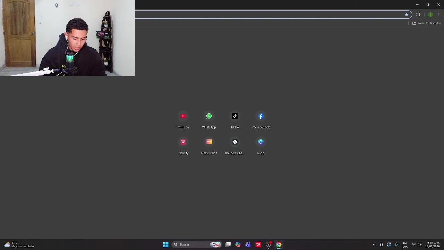
Task: Open weather widget showing 27°C
Action: pos(19,244)
